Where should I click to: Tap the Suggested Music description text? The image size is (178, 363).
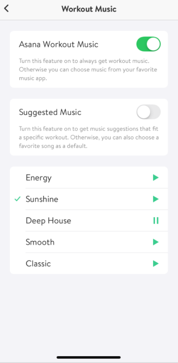(89, 137)
